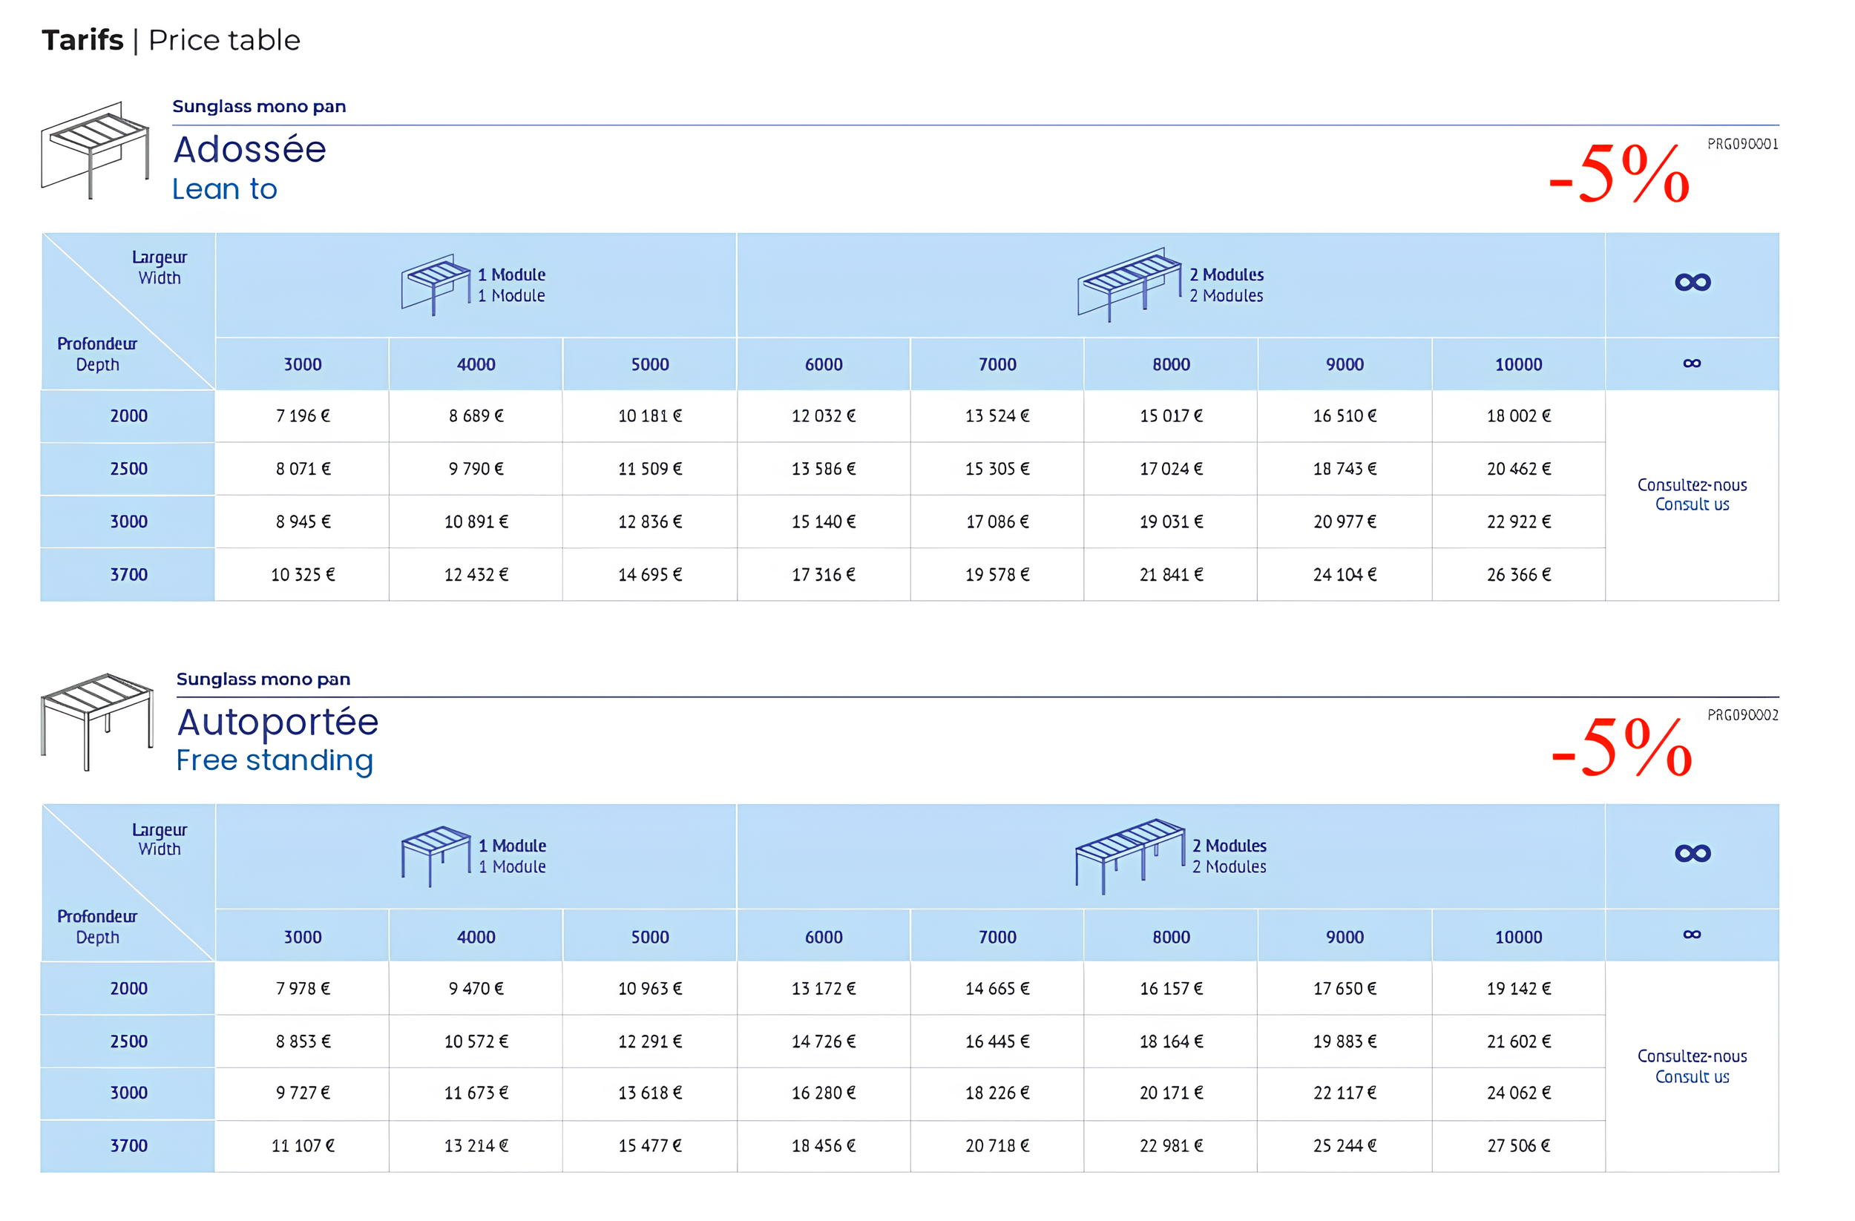
Task: Click the red -5% discount next to Adossée
Action: coord(1619,174)
